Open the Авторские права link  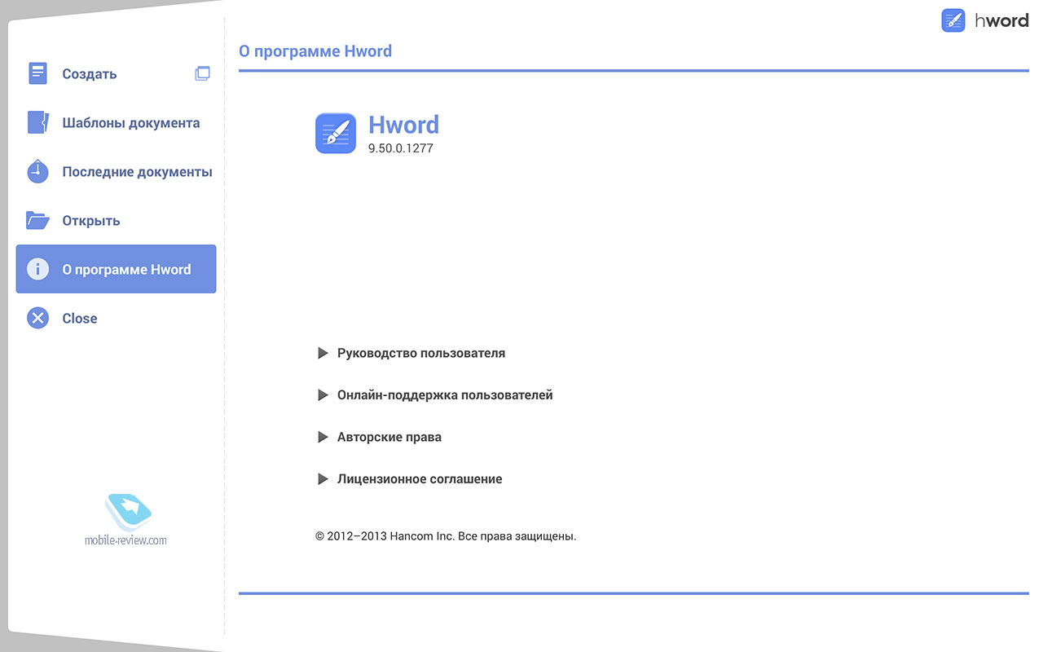click(389, 437)
